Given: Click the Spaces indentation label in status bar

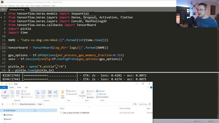Looking at the screenshot, I should [x=197, y=121].
